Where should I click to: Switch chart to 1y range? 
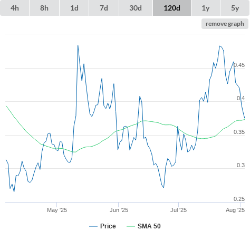pos(206,8)
